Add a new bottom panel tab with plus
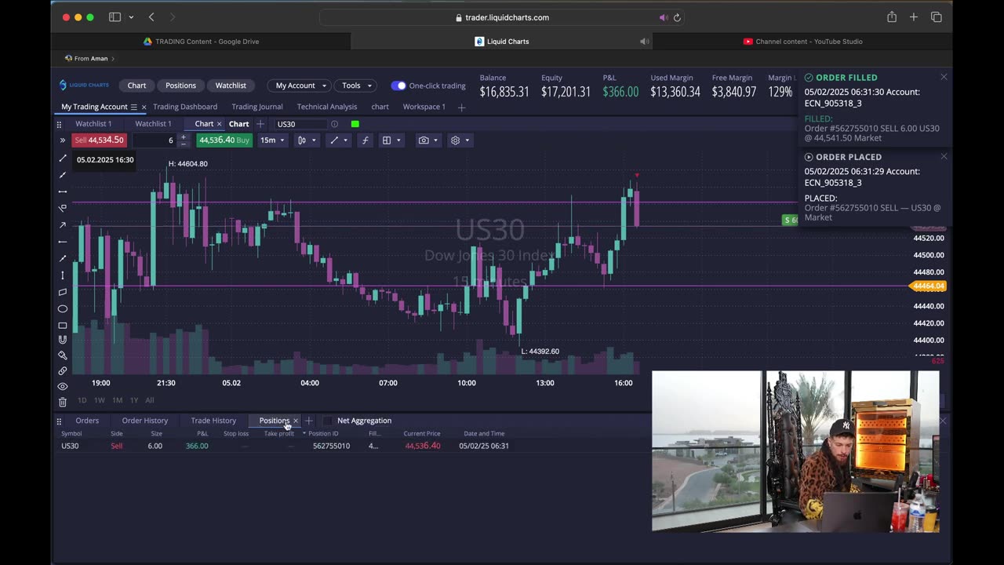The height and width of the screenshot is (565, 1004). tap(309, 421)
